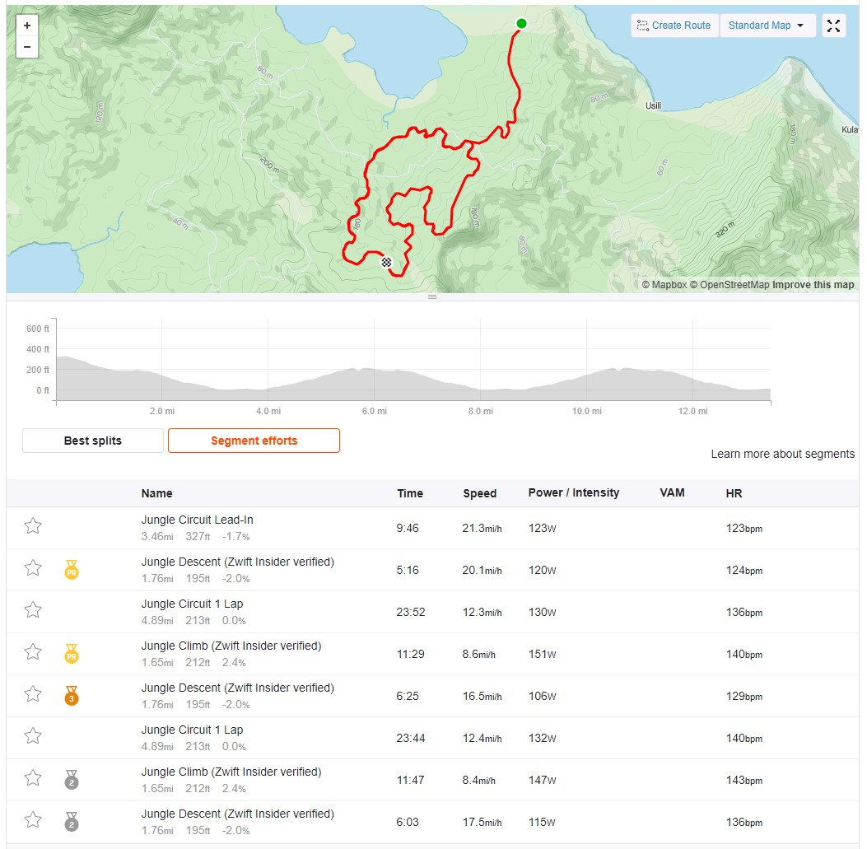Select the Segment efforts tab
The image size is (867, 849).
[x=254, y=441]
